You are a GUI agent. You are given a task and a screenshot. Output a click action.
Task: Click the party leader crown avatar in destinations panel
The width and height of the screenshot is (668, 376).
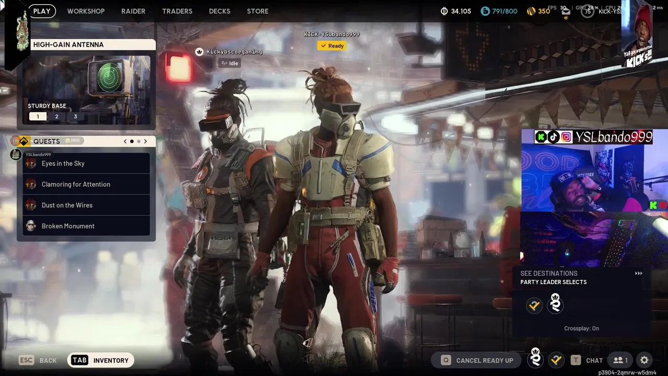coord(555,304)
